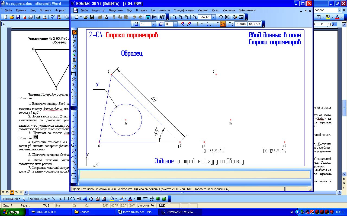Click the context help pointer icon
The width and height of the screenshot is (347, 216).
point(162,17)
